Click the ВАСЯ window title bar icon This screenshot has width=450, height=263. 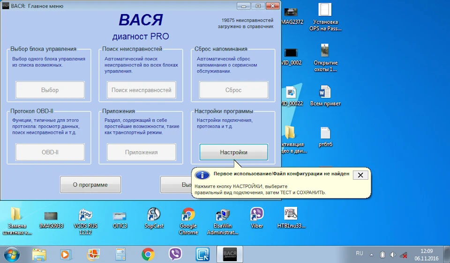pyautogui.click(x=6, y=6)
